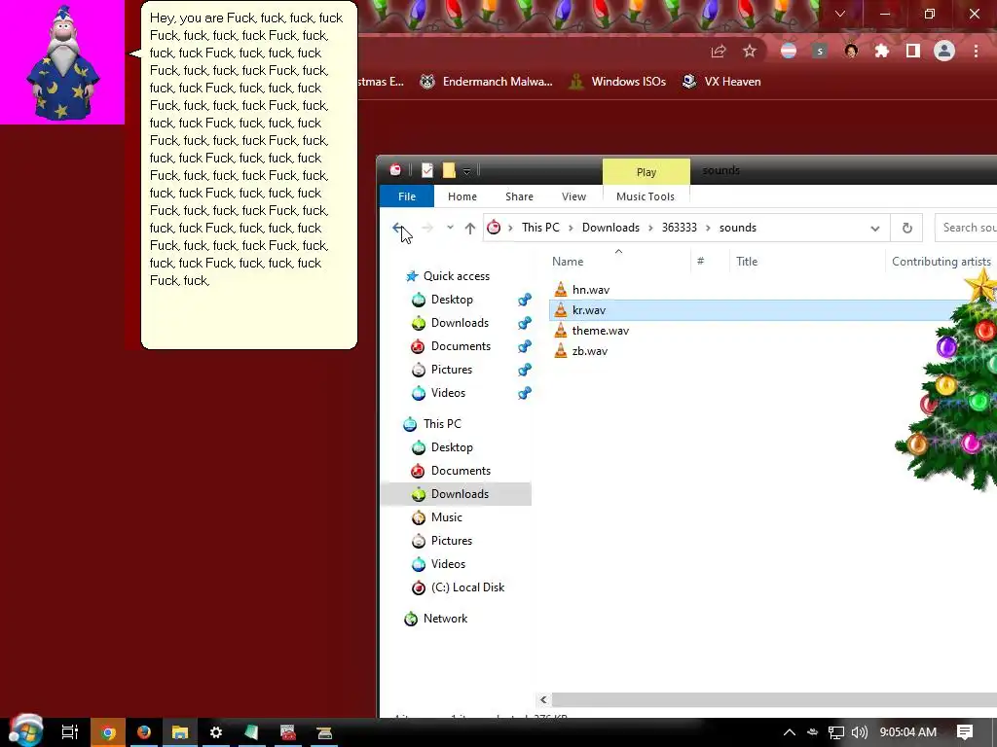Switch to Chrome from the taskbar

(x=107, y=732)
